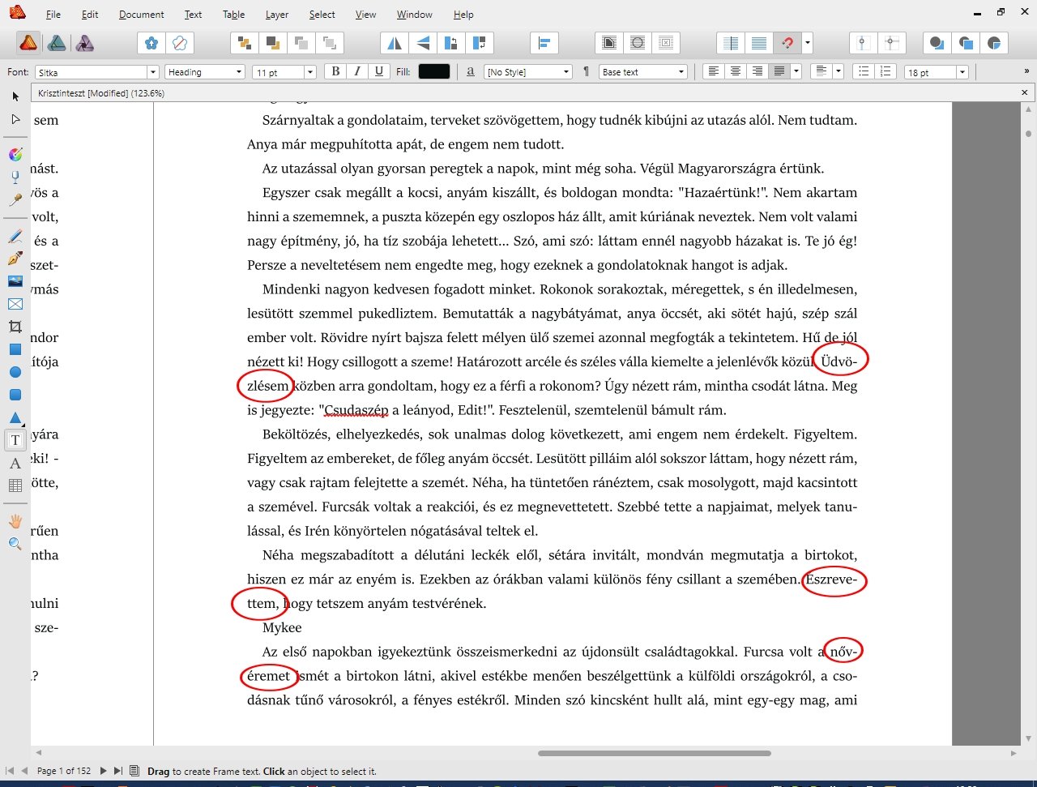Toggle Bold text formatting
Viewport: 1037px width, 787px height.
[335, 71]
